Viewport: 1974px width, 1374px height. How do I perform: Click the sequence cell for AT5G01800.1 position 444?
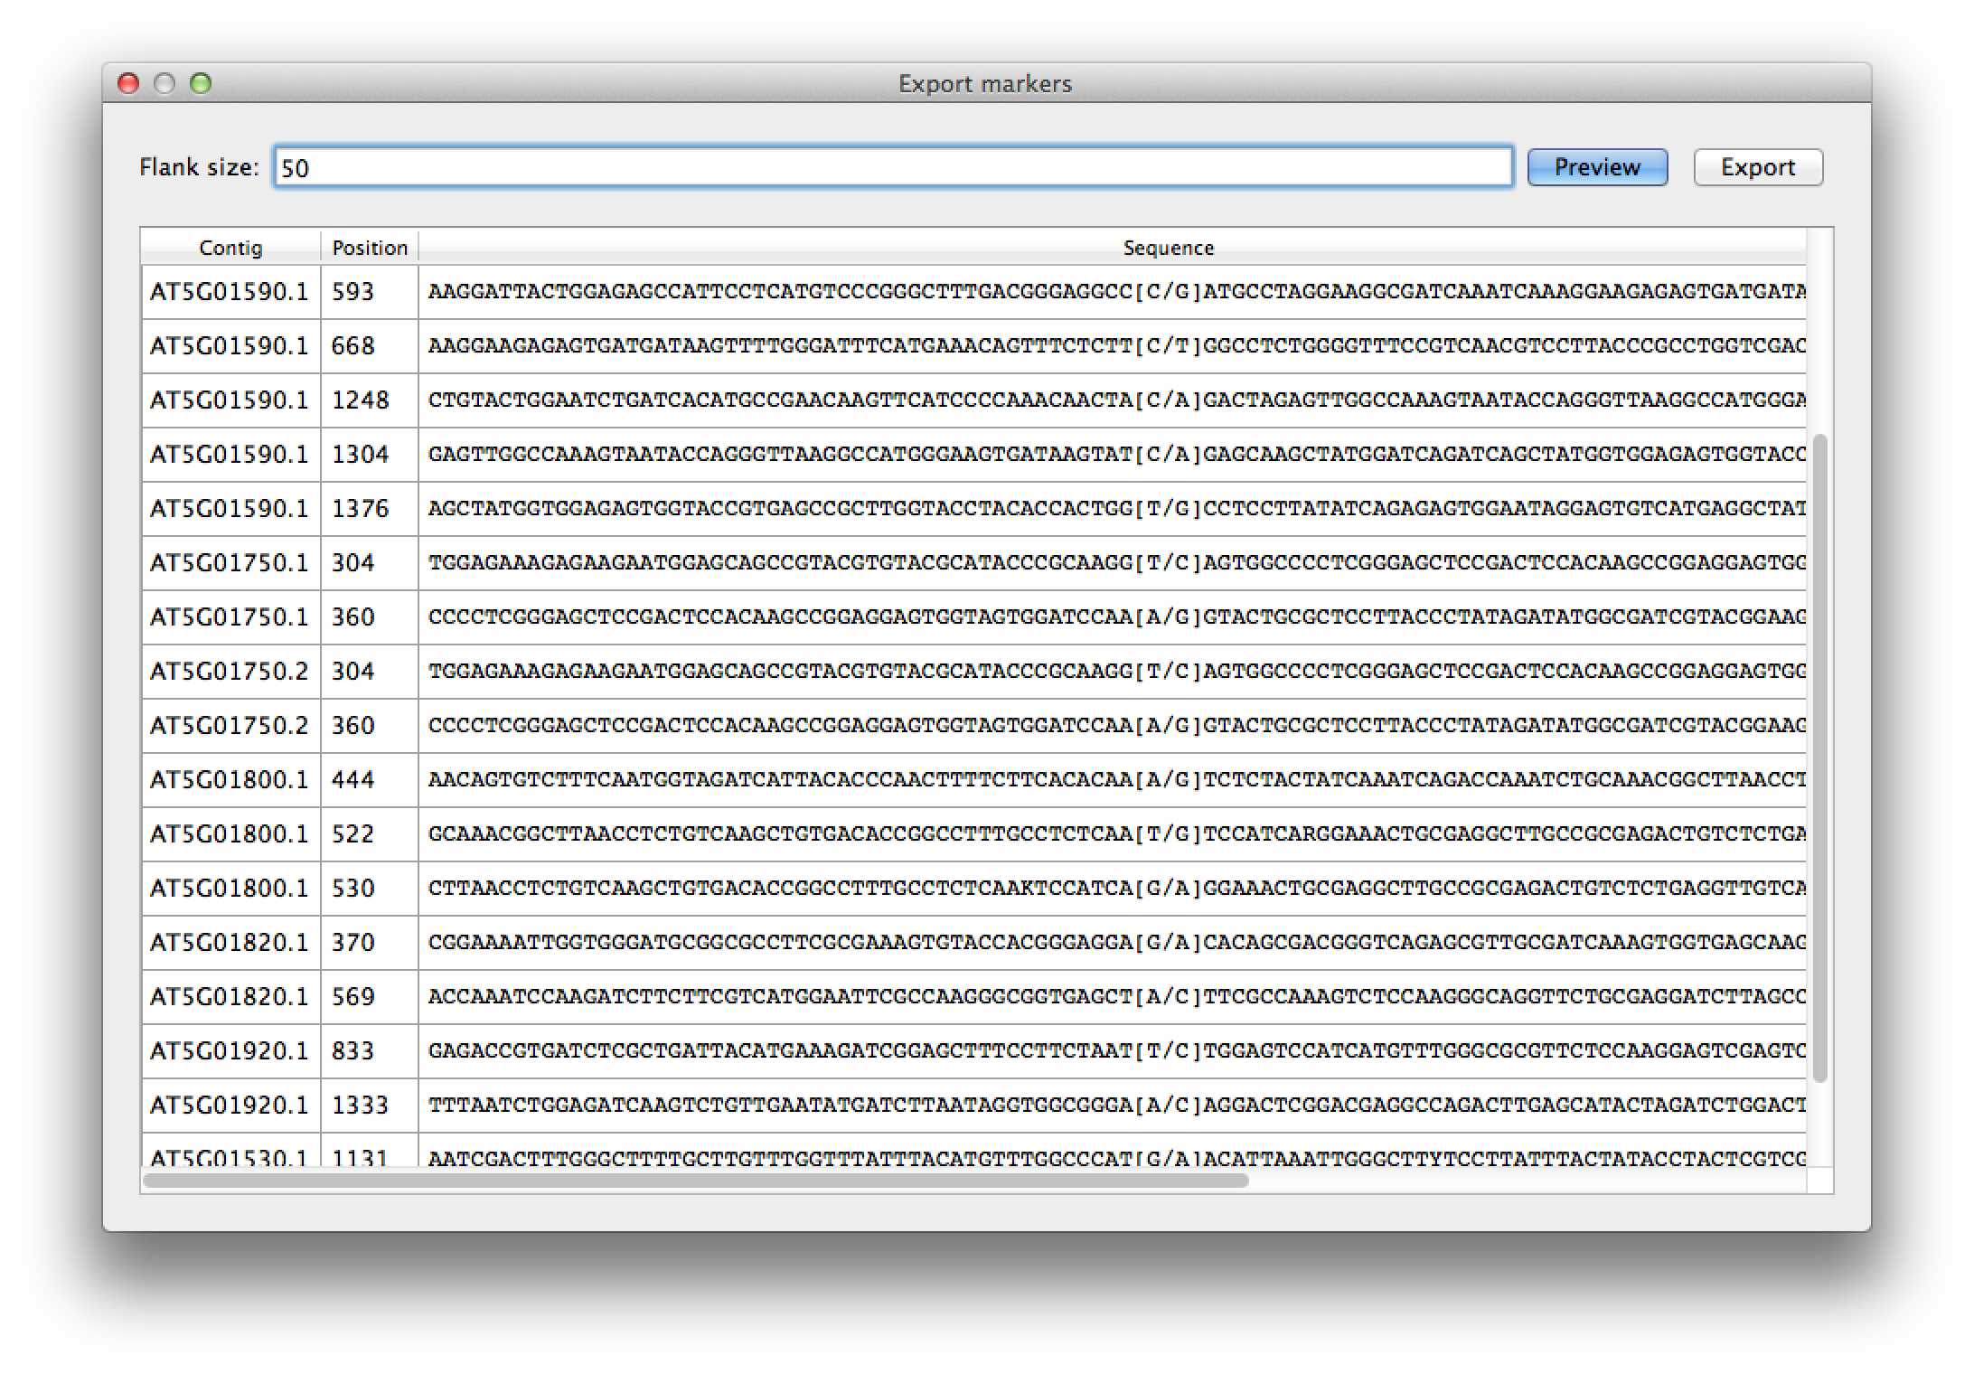1112,780
